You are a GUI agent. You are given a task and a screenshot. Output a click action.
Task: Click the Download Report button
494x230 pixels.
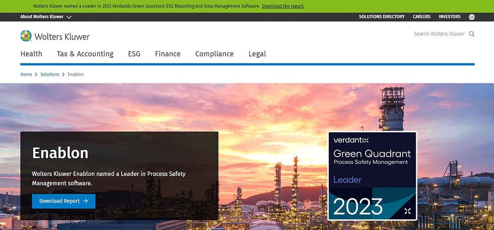tap(64, 201)
